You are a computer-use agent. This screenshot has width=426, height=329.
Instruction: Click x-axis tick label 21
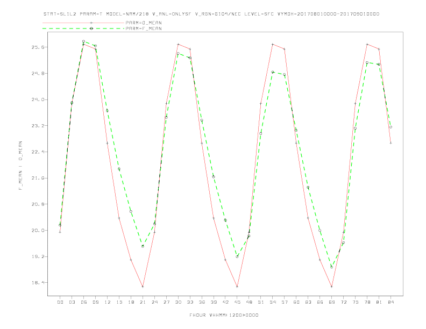pyautogui.click(x=143, y=302)
